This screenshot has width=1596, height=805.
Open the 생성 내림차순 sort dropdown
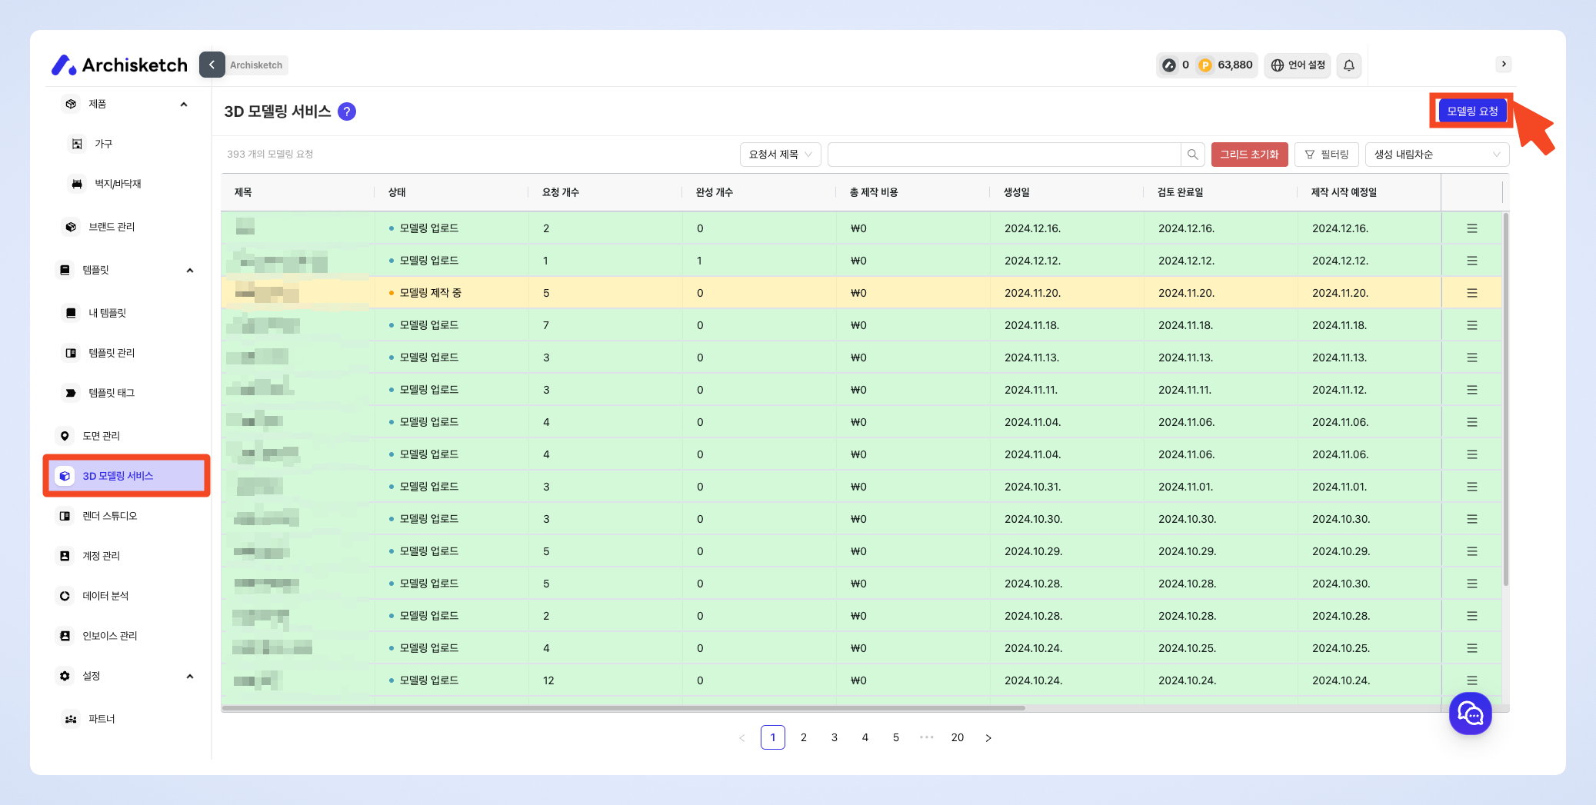[1436, 155]
